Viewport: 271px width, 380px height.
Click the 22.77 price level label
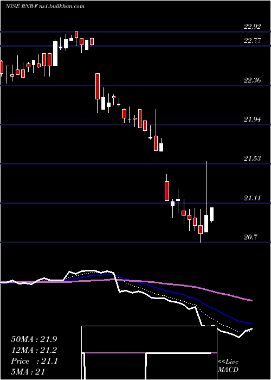point(253,41)
